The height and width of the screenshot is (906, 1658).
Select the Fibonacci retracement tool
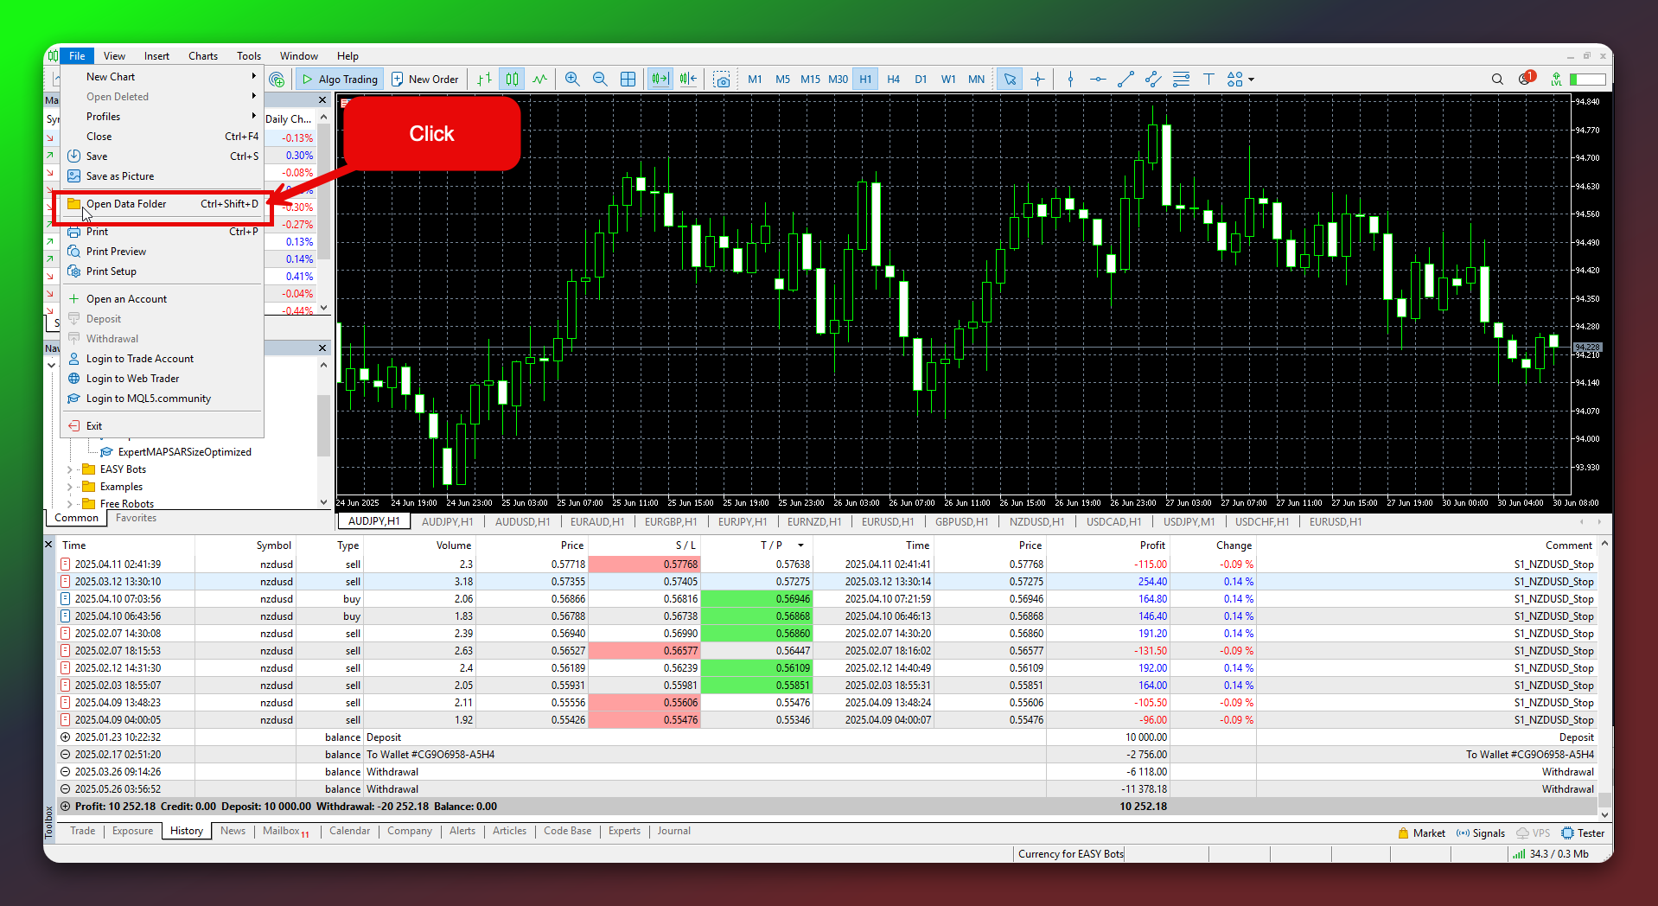click(1181, 79)
